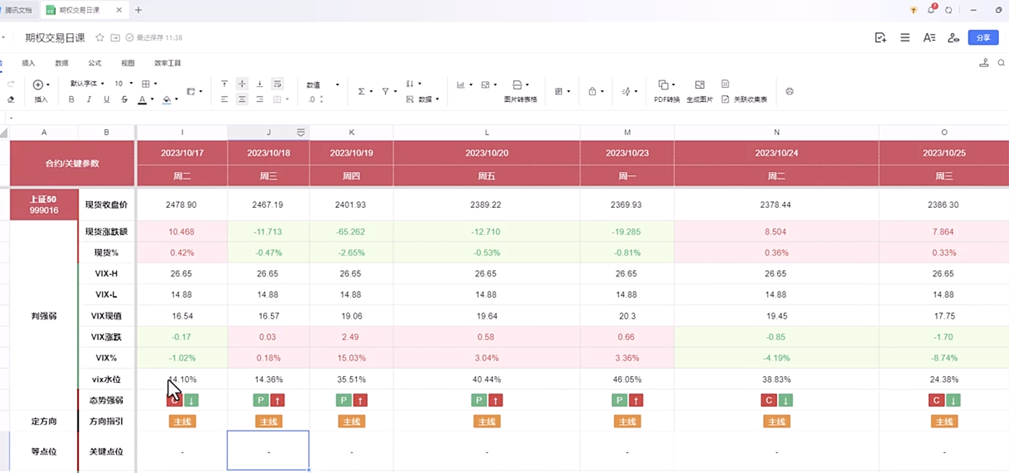Open the 默认字体 font dropdown
The width and height of the screenshot is (1009, 473).
pos(87,83)
